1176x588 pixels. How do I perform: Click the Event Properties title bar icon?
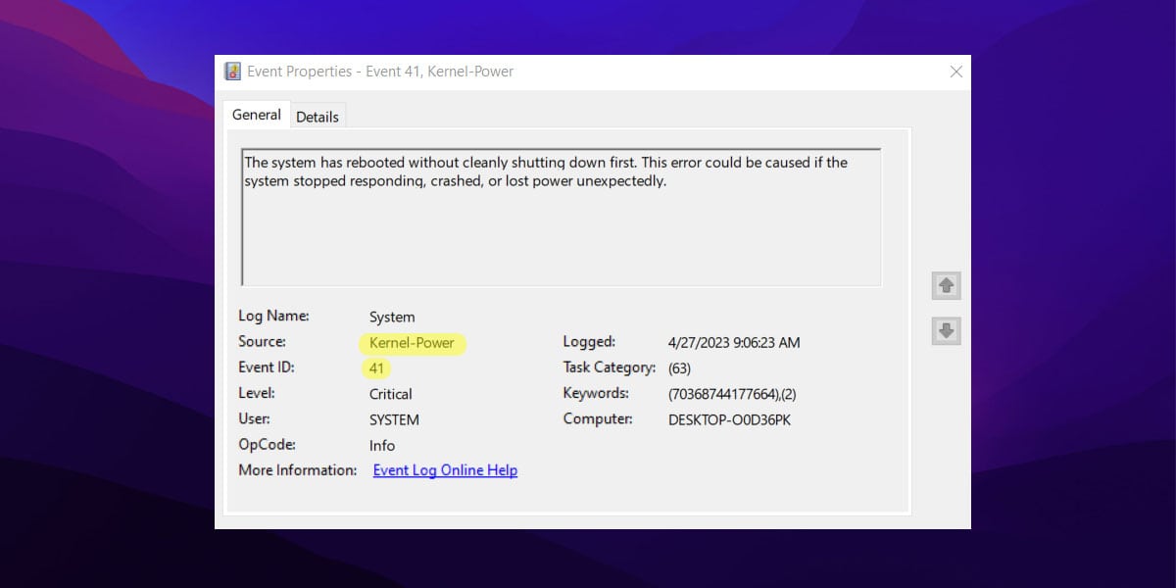pos(232,71)
